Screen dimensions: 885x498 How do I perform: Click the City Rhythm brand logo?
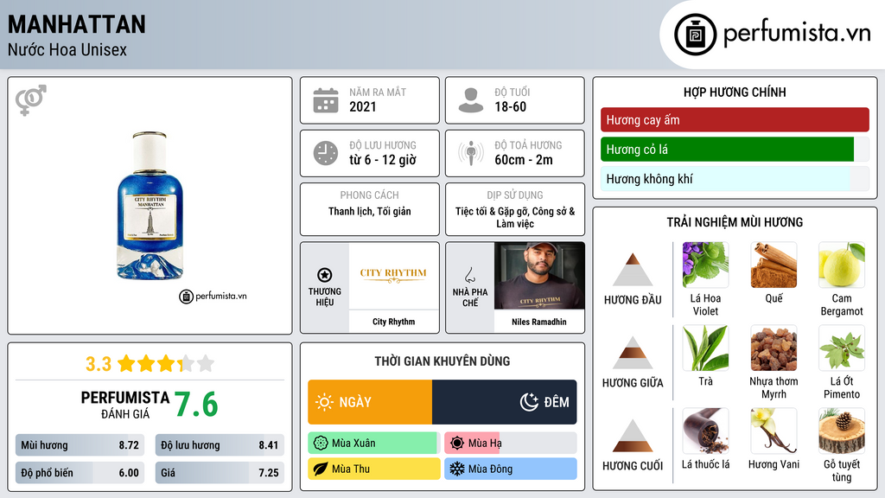pyautogui.click(x=393, y=276)
